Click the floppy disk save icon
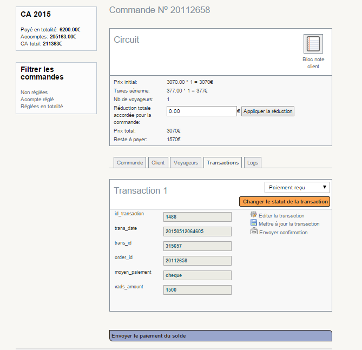Image resolution: width=362 pixels, height=350 pixels. tap(254, 223)
